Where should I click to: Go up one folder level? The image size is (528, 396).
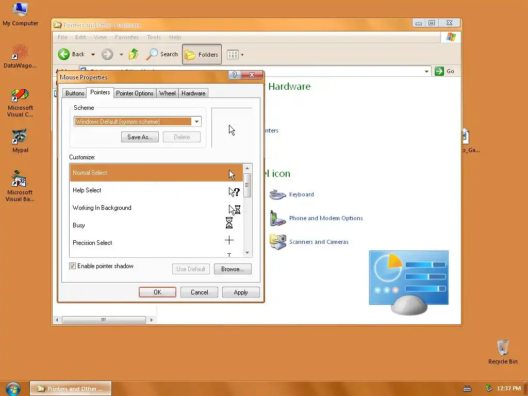pyautogui.click(x=134, y=54)
